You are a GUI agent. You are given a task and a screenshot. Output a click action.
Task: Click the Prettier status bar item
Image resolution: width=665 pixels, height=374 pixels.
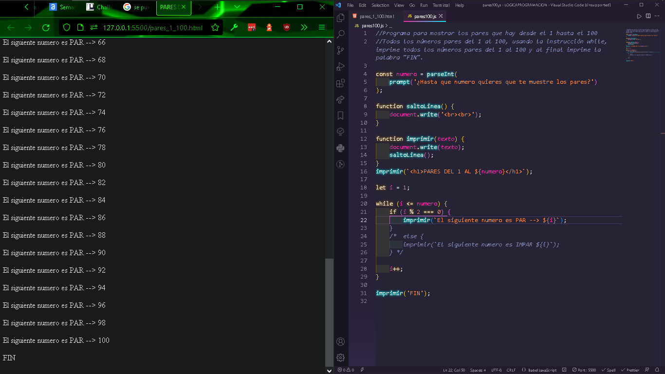(x=630, y=370)
